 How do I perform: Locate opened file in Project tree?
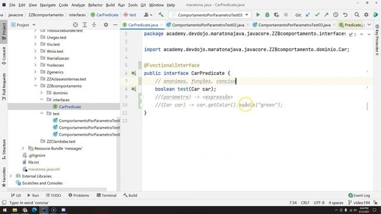coord(76,25)
